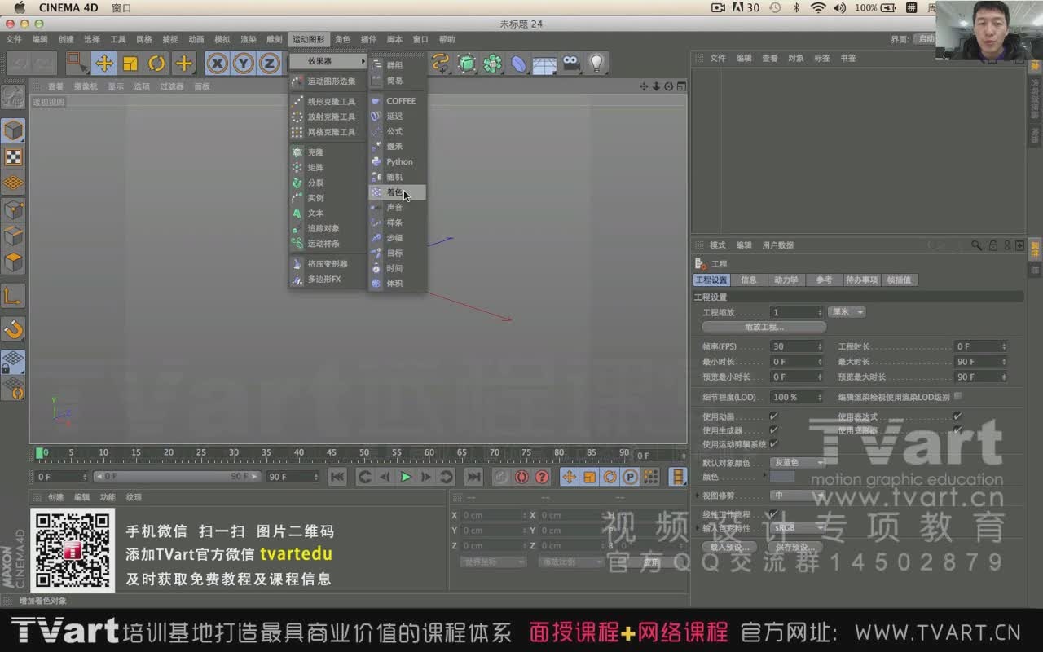The height and width of the screenshot is (652, 1043).
Task: Choose 追踪对象 from MoGraph menu
Action: click(327, 228)
